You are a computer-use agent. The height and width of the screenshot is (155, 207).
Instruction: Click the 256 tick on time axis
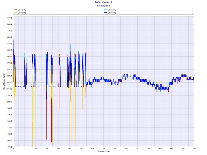pos(104,149)
